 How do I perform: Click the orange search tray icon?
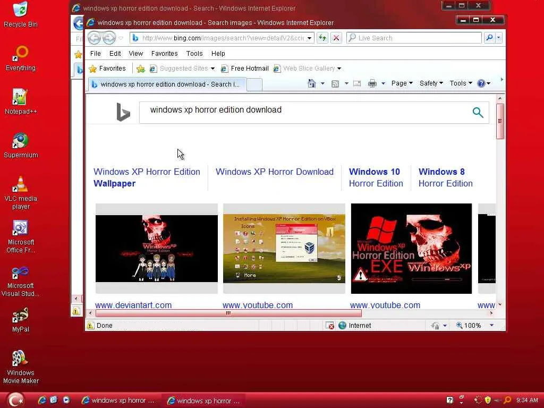click(x=507, y=400)
